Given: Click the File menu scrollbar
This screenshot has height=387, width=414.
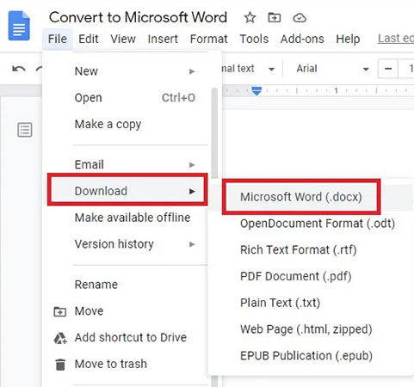Looking at the screenshot, I should click(214, 133).
